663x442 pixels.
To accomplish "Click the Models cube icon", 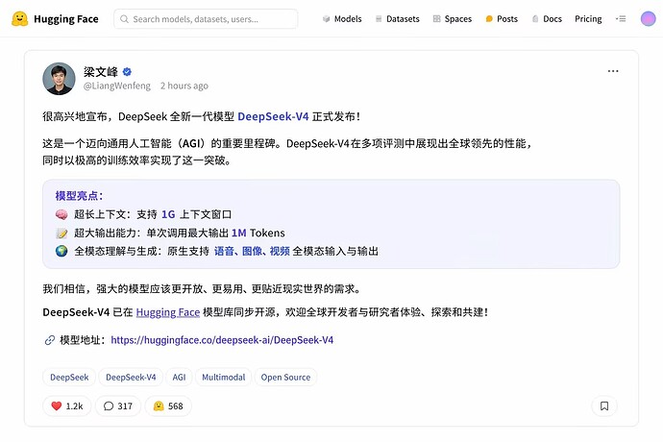I will pyautogui.click(x=326, y=19).
